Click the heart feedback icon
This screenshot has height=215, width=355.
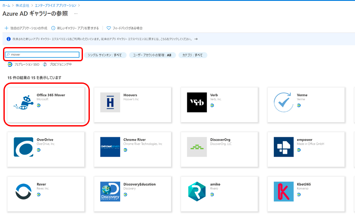coord(109,28)
